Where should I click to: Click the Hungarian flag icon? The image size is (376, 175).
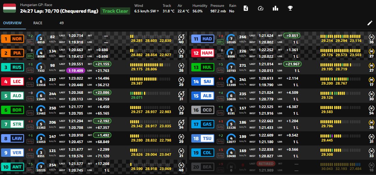pos(9,8)
